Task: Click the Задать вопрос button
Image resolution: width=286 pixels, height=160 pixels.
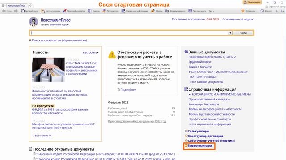Action: pos(252,2)
